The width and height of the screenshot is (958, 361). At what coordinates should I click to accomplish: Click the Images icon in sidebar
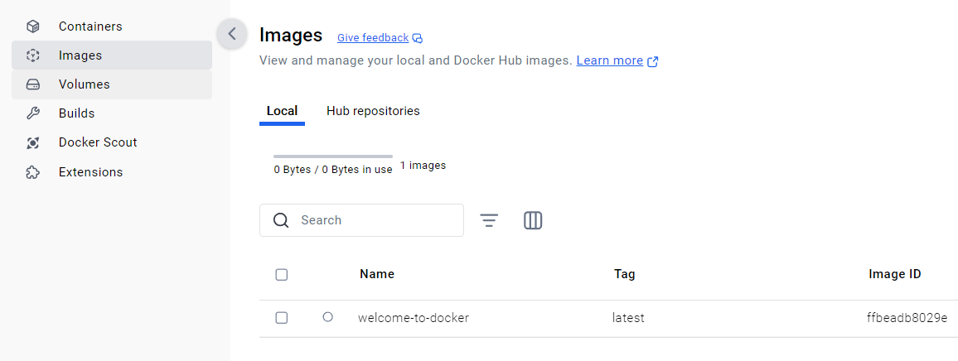pyautogui.click(x=33, y=55)
